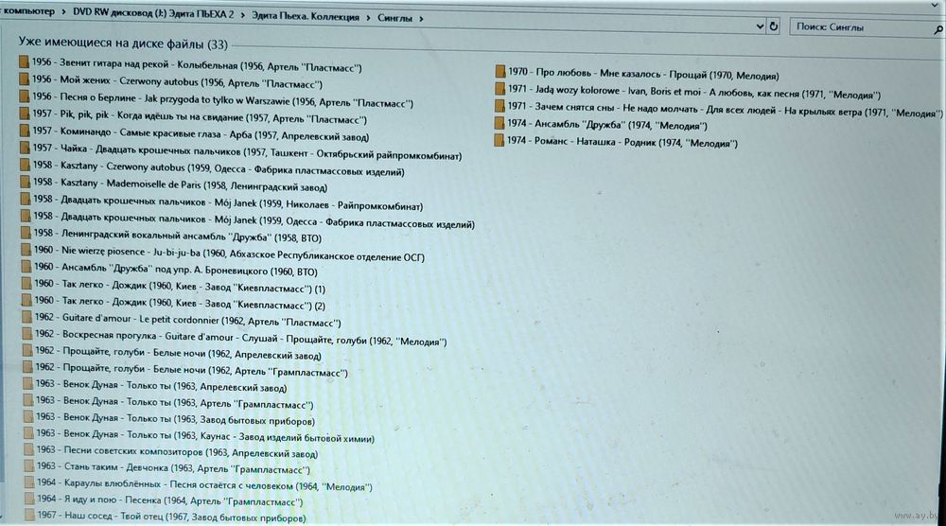The image size is (946, 526).
Task: Click folder icon of "1957 - Чайка"
Action: pyautogui.click(x=25, y=148)
